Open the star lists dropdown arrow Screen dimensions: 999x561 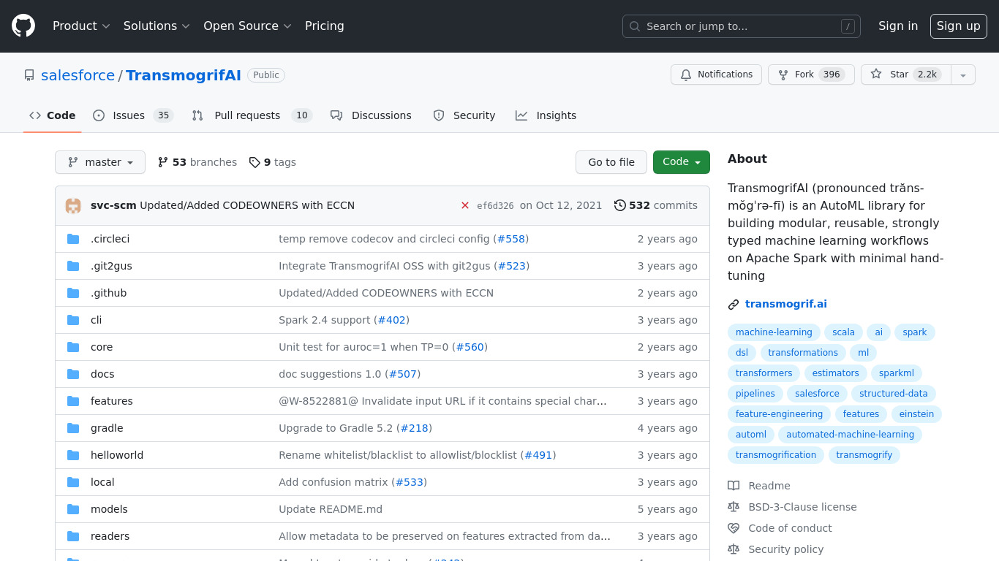click(x=963, y=75)
